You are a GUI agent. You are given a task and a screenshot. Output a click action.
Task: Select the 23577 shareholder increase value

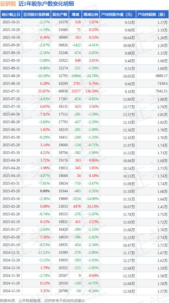pyautogui.click(x=76, y=91)
